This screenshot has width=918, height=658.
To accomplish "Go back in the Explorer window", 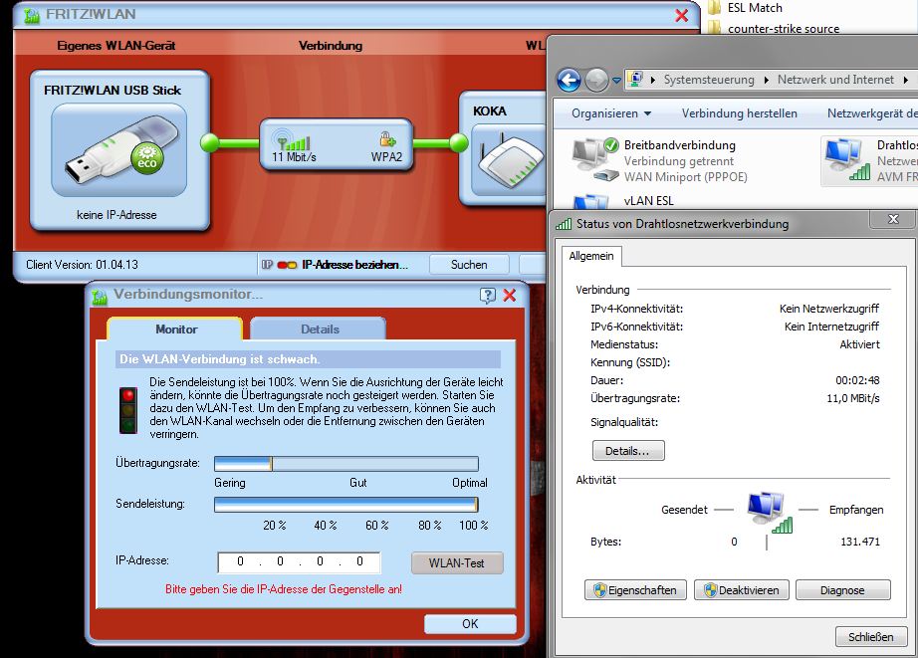I will [568, 81].
